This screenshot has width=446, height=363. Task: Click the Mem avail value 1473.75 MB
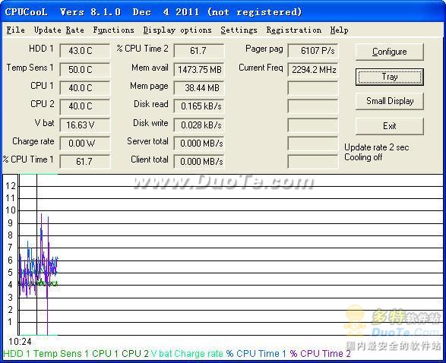click(199, 69)
